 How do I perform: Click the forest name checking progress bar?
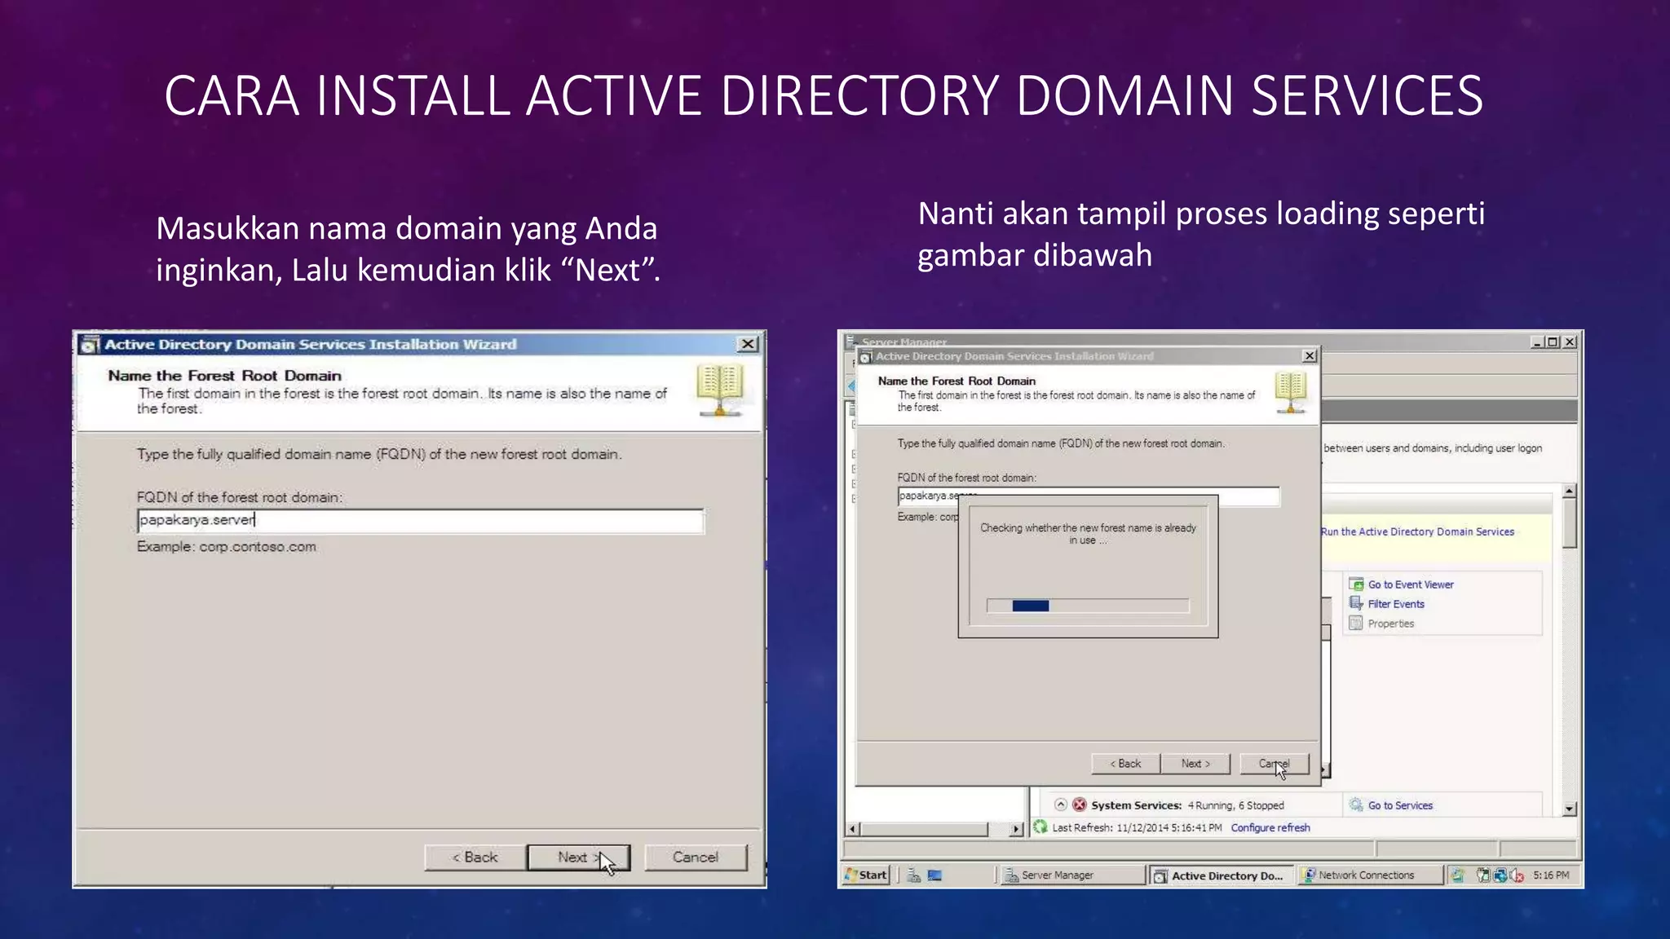click(x=1088, y=606)
